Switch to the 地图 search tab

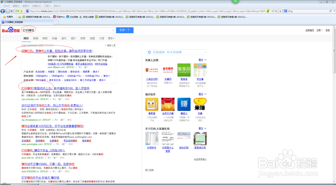click(92, 38)
